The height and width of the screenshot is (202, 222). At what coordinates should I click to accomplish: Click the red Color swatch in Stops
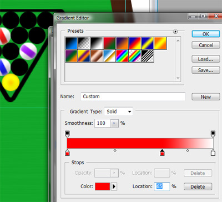pyautogui.click(x=103, y=186)
